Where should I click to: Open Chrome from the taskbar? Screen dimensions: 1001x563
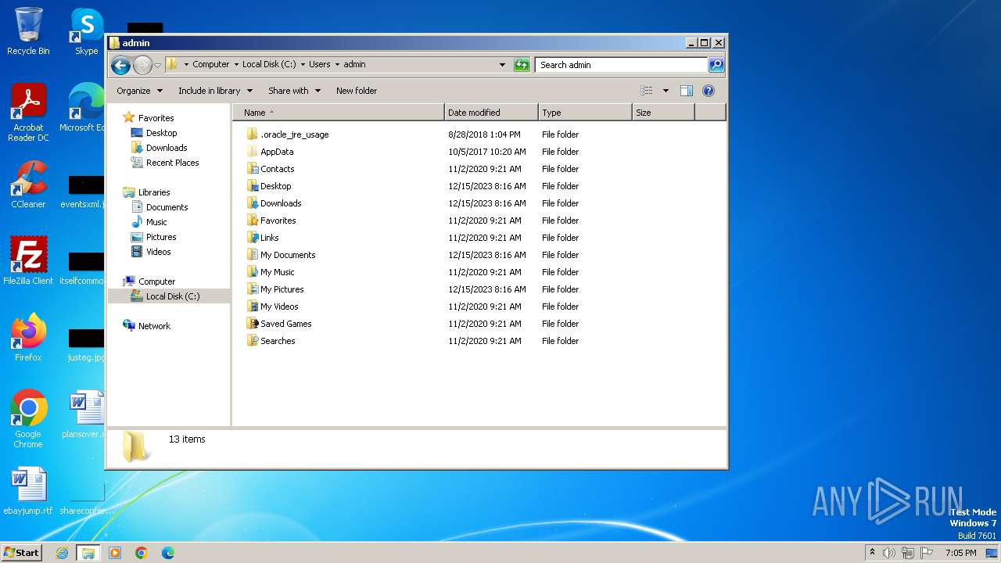[142, 553]
